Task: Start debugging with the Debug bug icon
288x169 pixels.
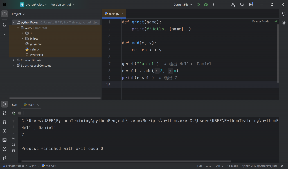Action: [206, 4]
